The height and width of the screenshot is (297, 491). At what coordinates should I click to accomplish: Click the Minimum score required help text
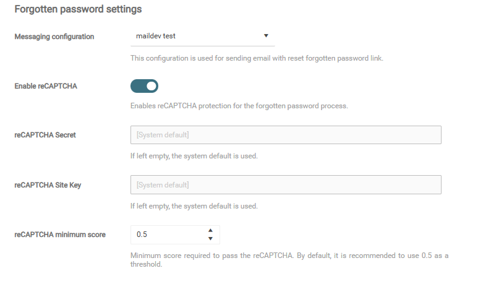click(x=289, y=260)
